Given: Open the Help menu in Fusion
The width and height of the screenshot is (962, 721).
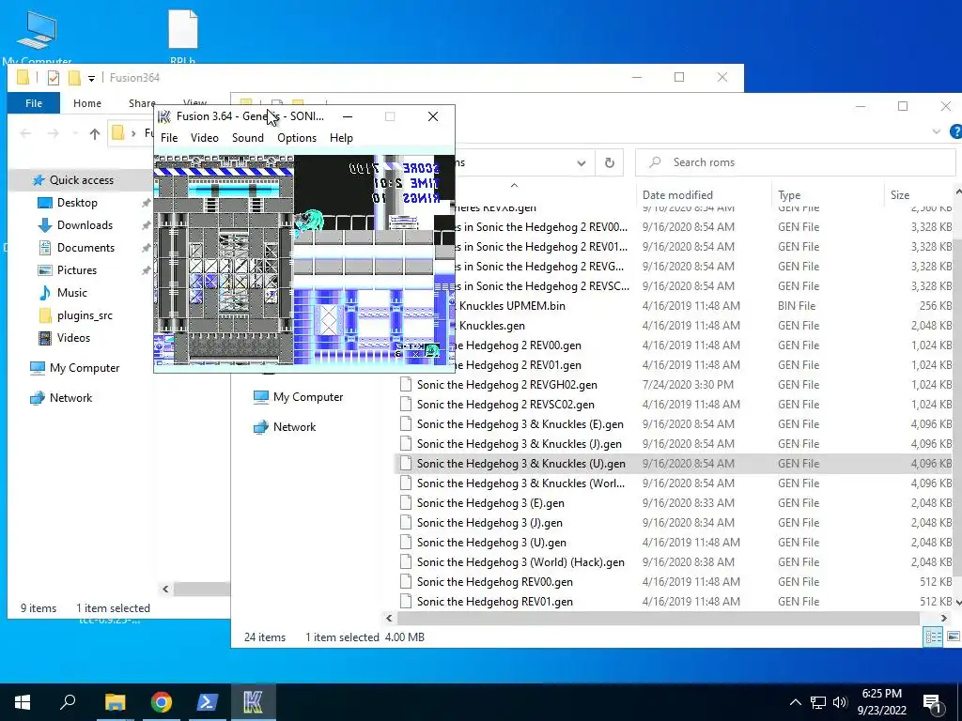Looking at the screenshot, I should (341, 138).
